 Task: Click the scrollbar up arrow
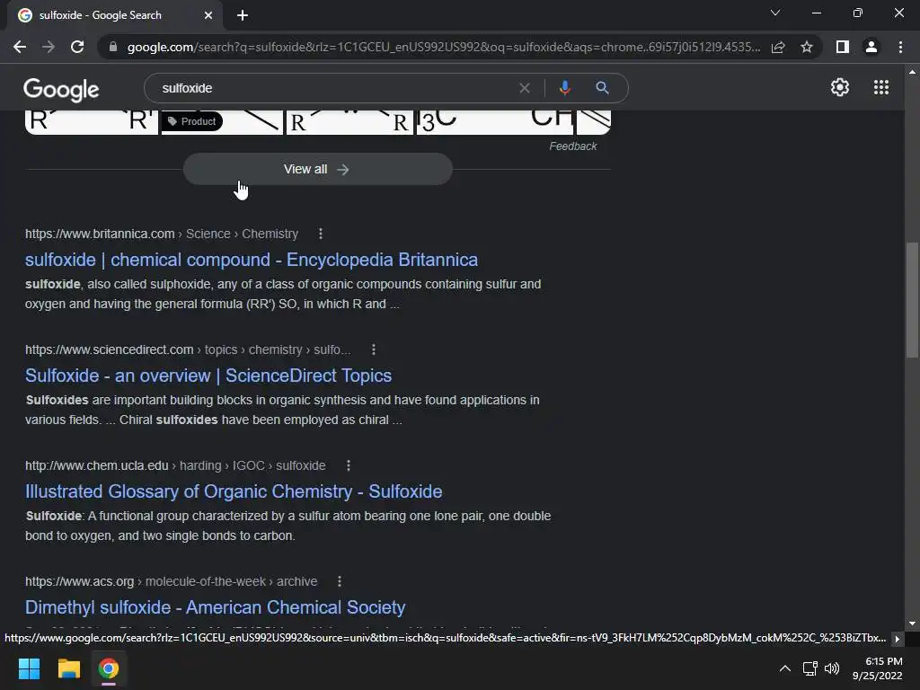pyautogui.click(x=912, y=72)
